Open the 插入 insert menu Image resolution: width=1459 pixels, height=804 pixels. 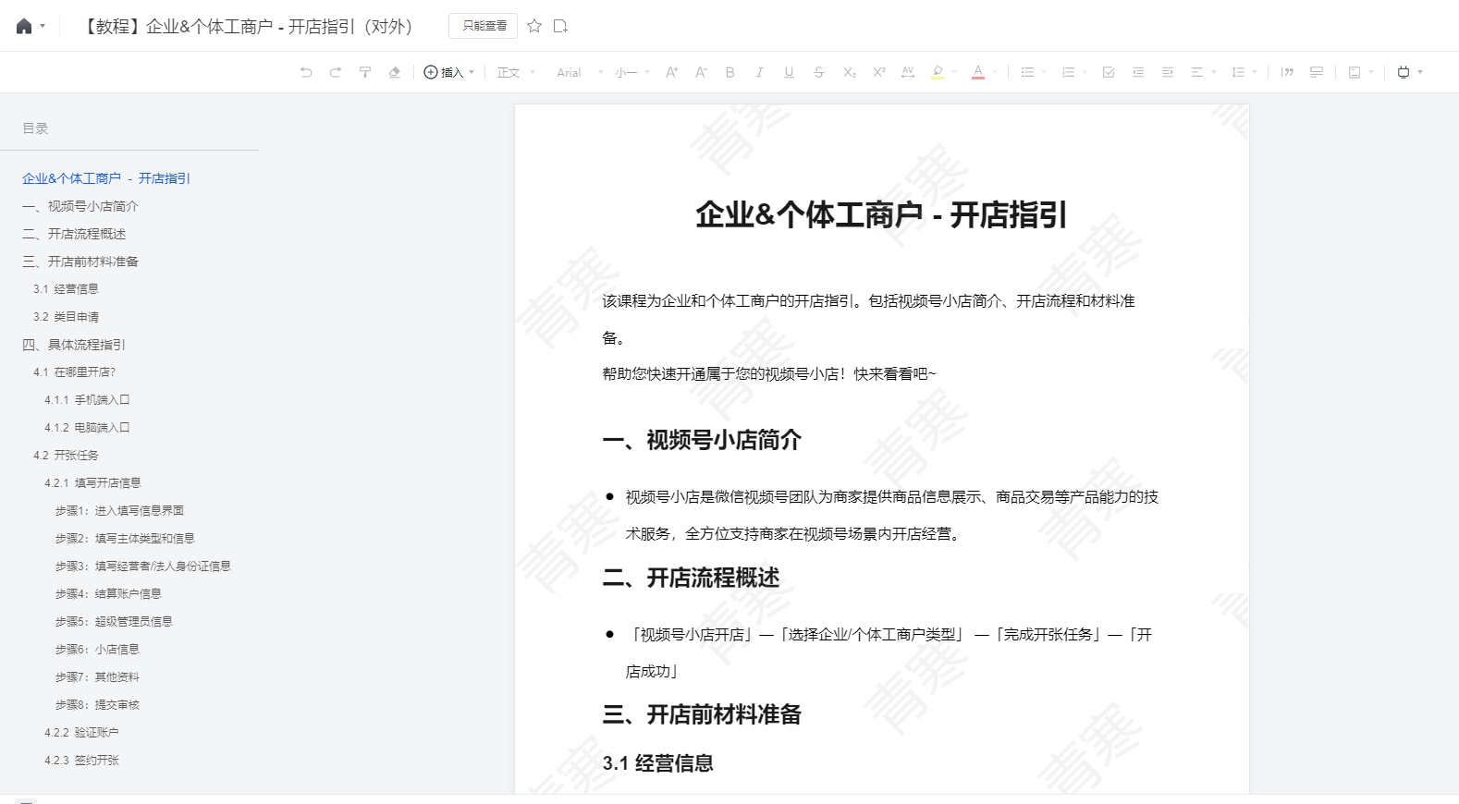coord(448,72)
